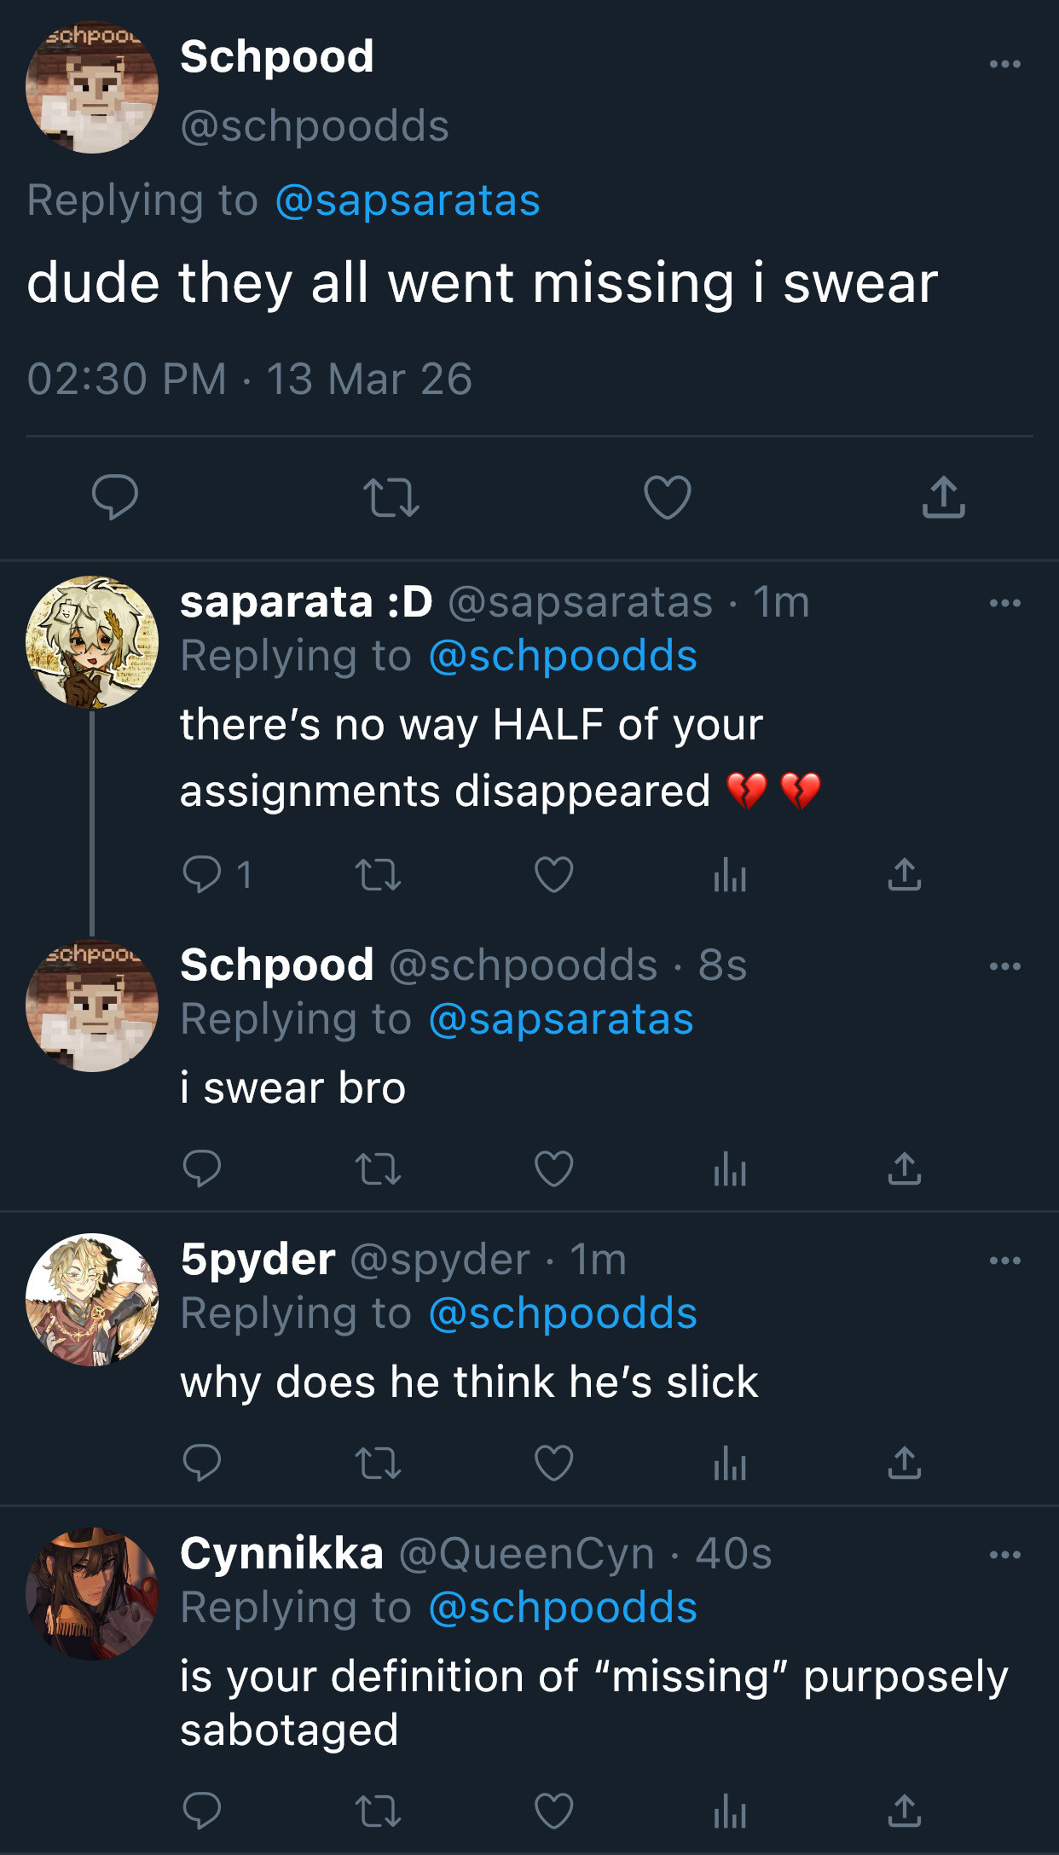The width and height of the screenshot is (1059, 1855).
Task: Open more options on main tweet
Action: (1005, 64)
